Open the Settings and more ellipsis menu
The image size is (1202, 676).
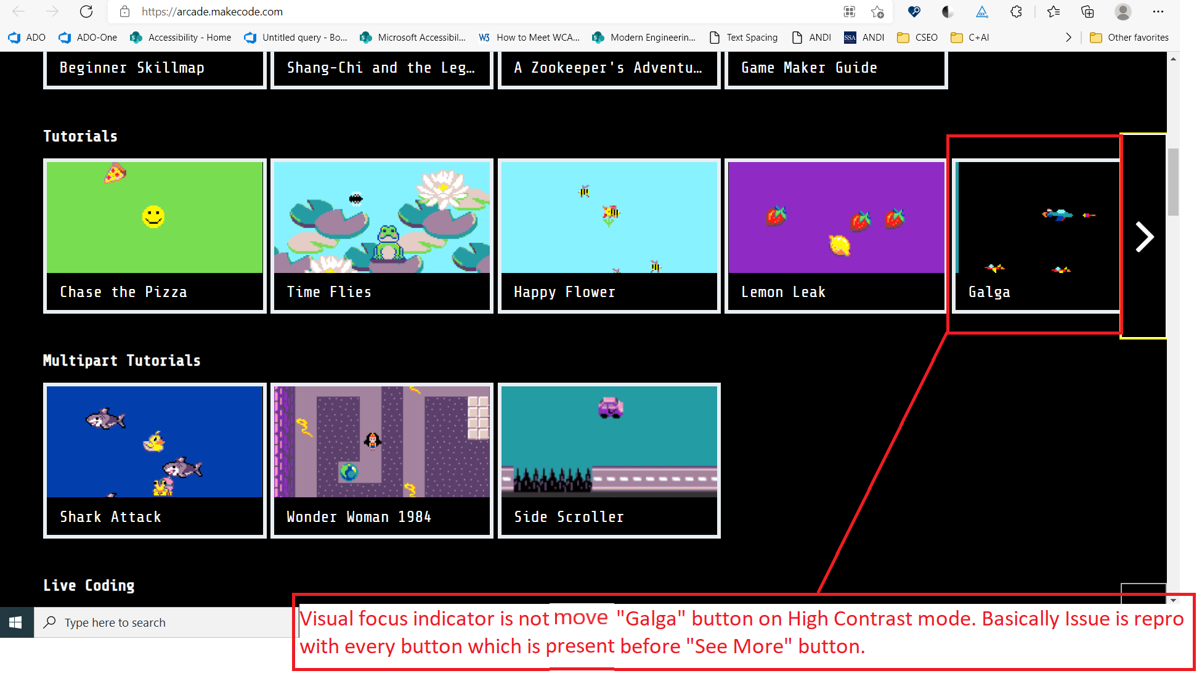click(x=1159, y=12)
